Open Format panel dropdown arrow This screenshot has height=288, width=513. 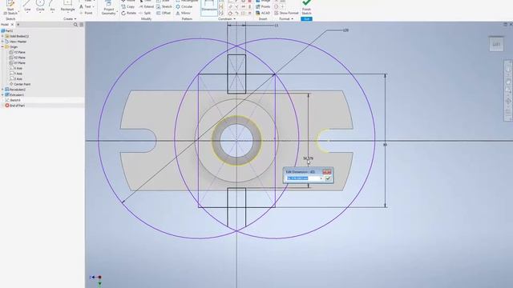(292, 19)
